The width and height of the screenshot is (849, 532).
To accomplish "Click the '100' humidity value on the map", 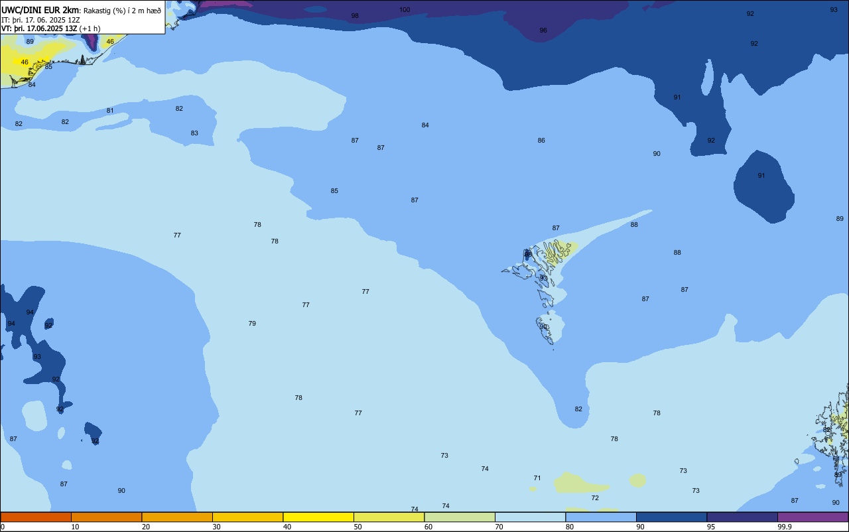I will click(x=405, y=9).
